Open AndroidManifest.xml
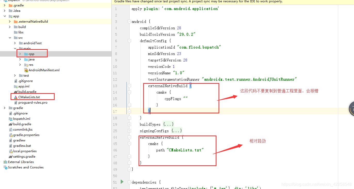Image resolution: width=354 pixels, height=189 pixels. (44, 70)
